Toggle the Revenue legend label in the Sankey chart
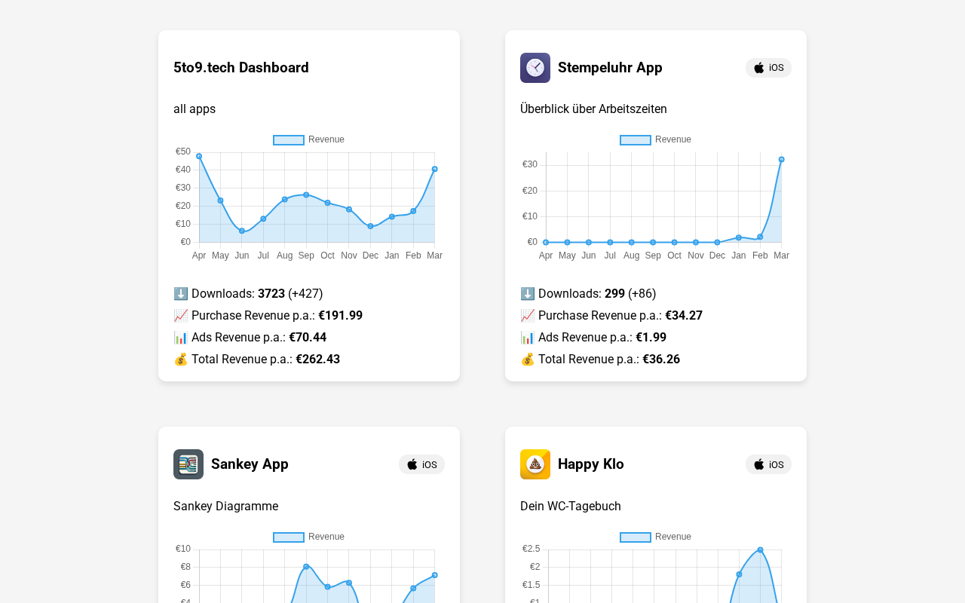 (326, 537)
